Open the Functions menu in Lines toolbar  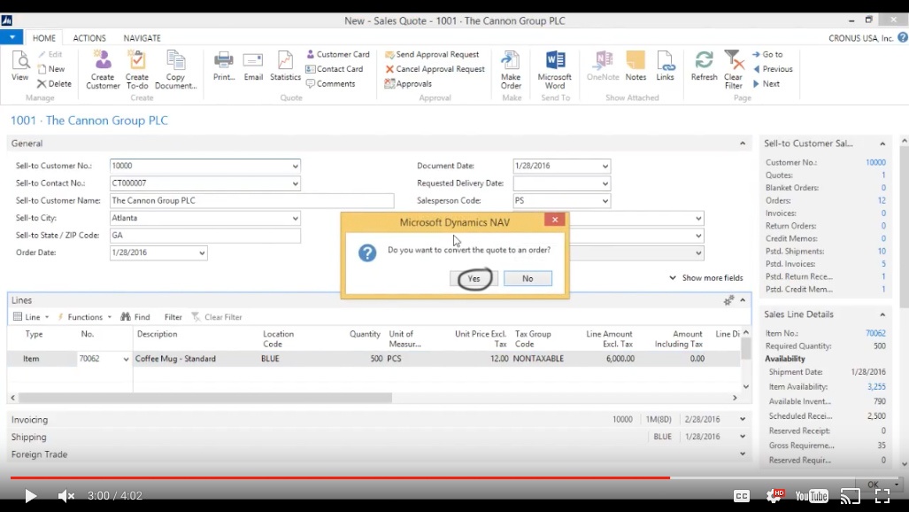(84, 317)
